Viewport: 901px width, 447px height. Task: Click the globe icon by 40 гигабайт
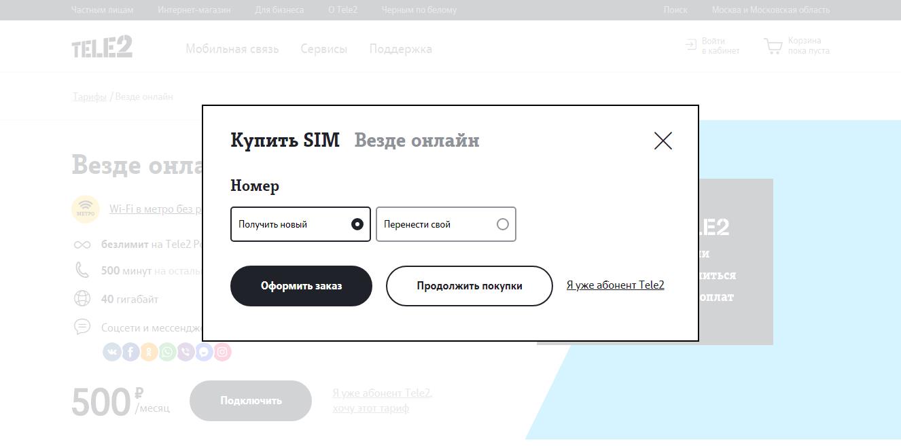[x=82, y=298]
